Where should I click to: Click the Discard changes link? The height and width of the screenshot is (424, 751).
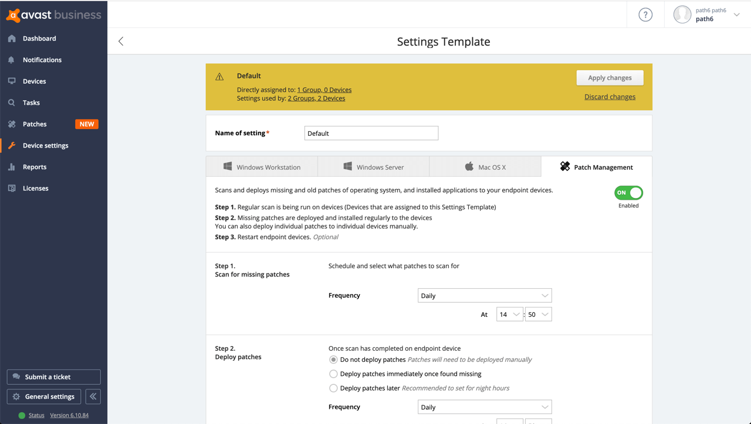tap(610, 97)
